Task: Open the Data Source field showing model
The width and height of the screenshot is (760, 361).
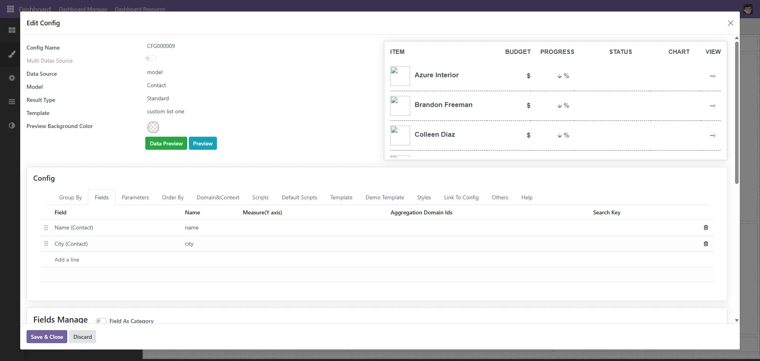Action: point(155,73)
